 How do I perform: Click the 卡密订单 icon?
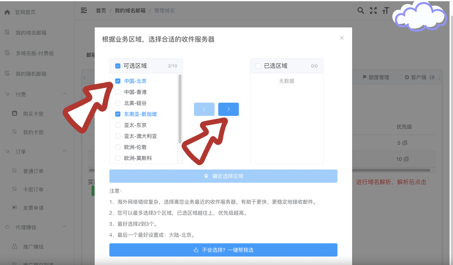pyautogui.click(x=15, y=189)
